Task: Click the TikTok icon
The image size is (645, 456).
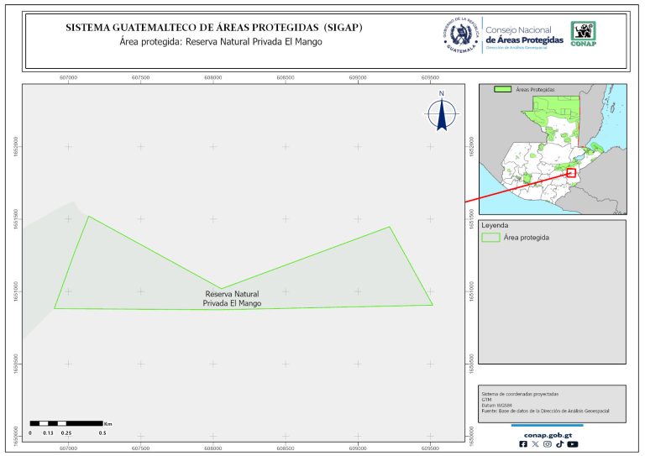Action: [559, 444]
